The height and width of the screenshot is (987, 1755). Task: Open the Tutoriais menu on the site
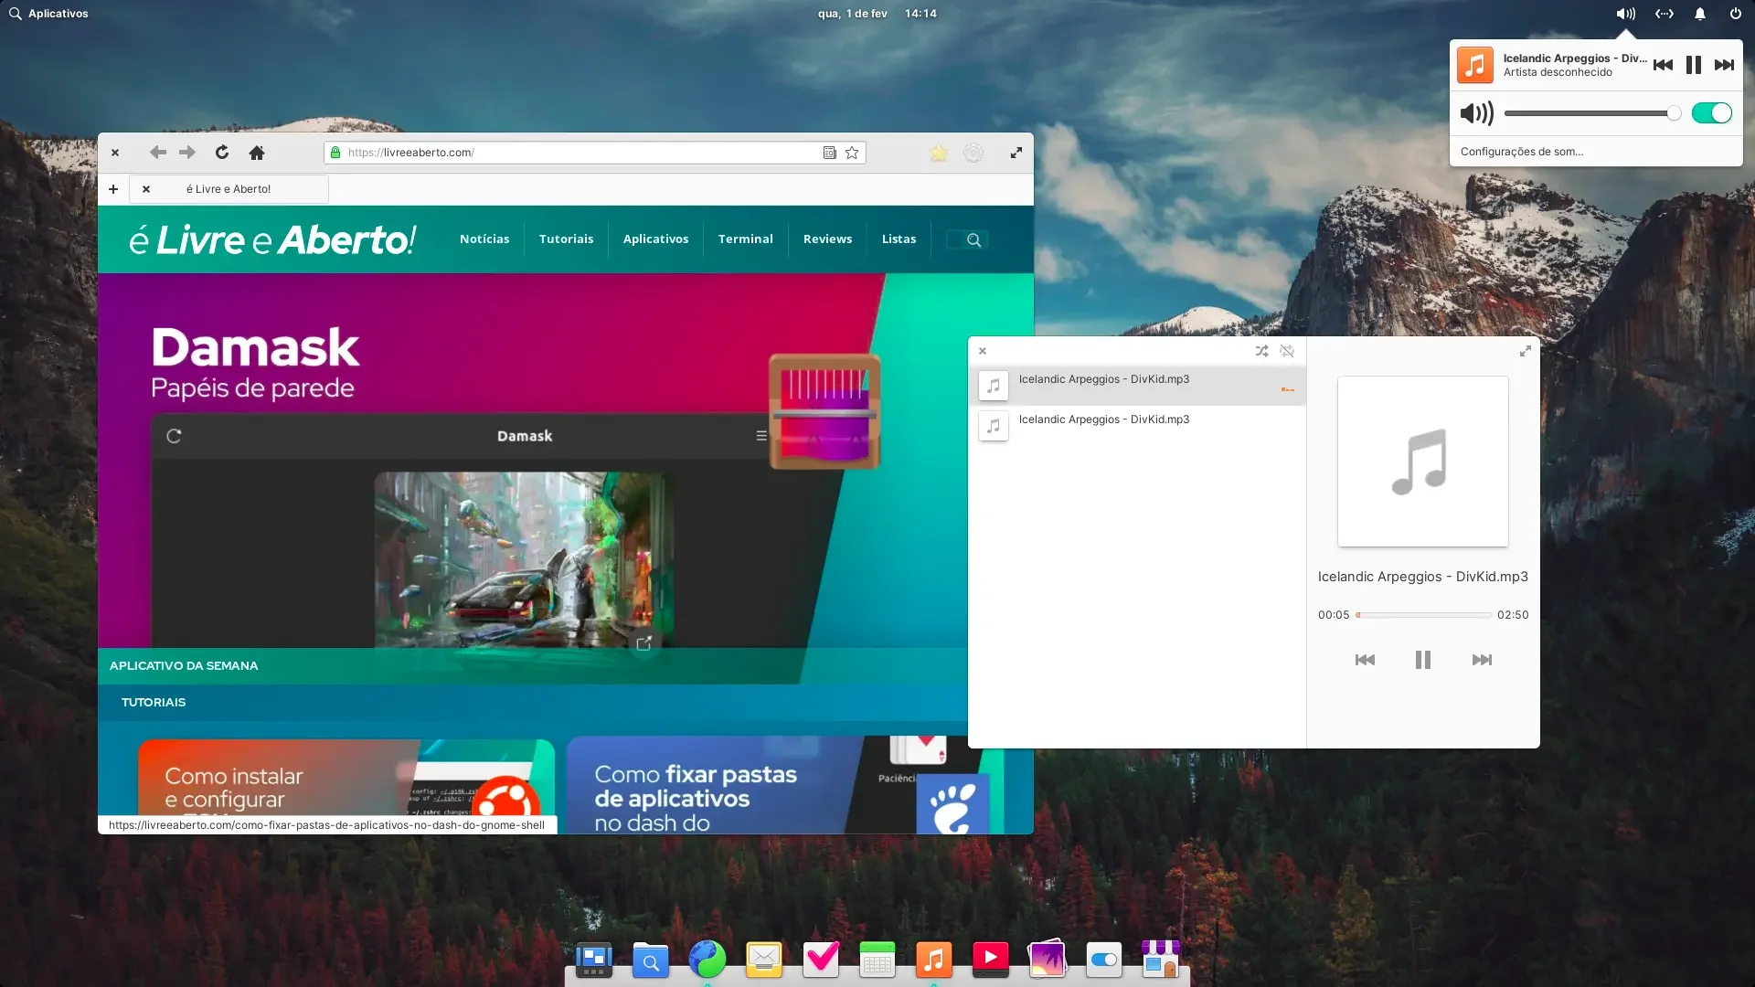click(x=566, y=239)
